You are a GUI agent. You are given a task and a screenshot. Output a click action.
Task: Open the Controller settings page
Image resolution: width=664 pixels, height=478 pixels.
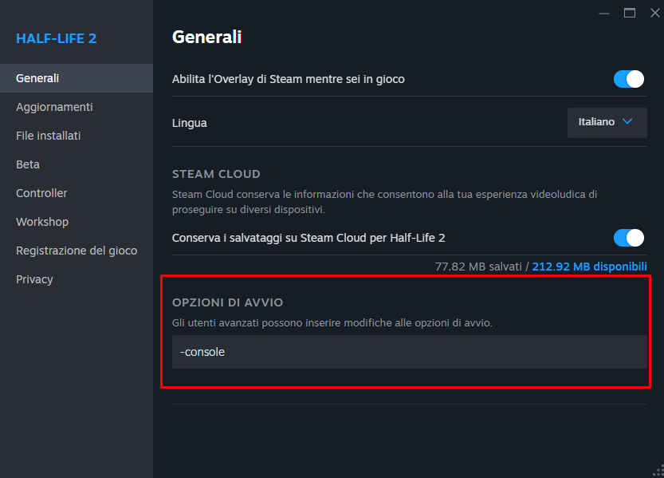click(x=41, y=193)
